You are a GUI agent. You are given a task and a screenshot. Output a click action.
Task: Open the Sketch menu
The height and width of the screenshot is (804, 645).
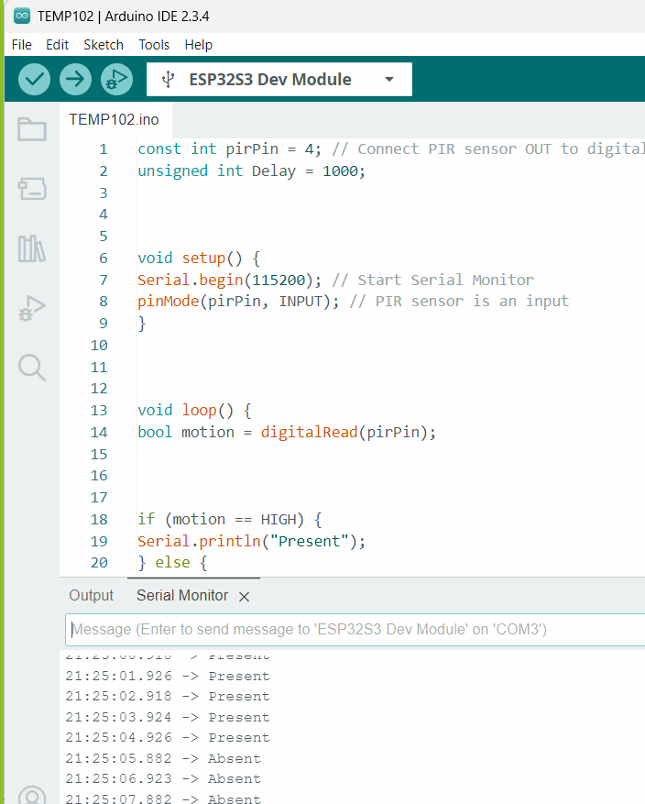[x=104, y=45]
